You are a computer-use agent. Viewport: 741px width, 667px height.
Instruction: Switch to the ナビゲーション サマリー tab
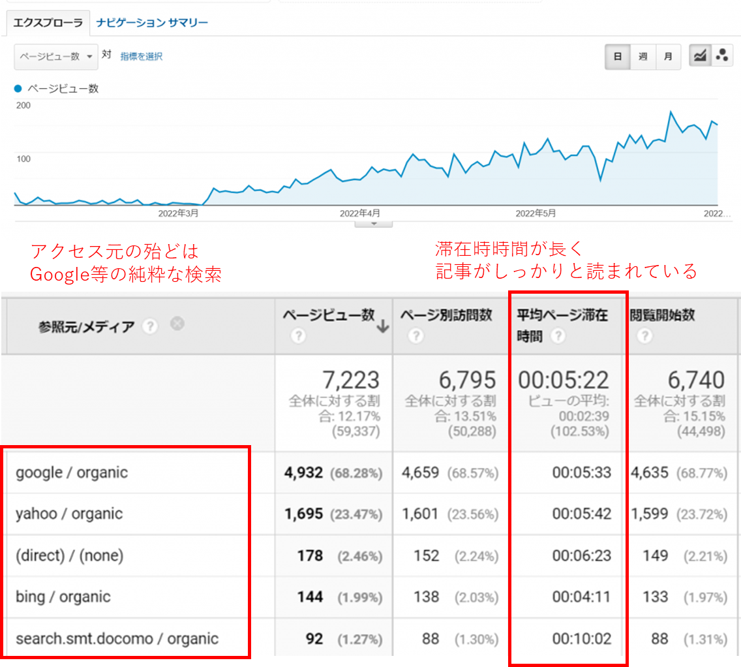(x=152, y=23)
